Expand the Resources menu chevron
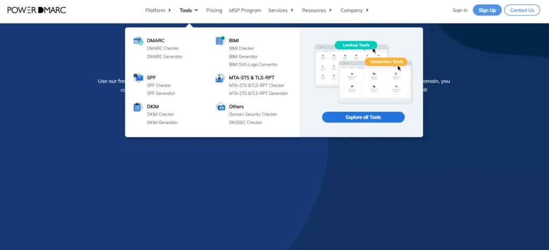The image size is (549, 250). (x=330, y=10)
